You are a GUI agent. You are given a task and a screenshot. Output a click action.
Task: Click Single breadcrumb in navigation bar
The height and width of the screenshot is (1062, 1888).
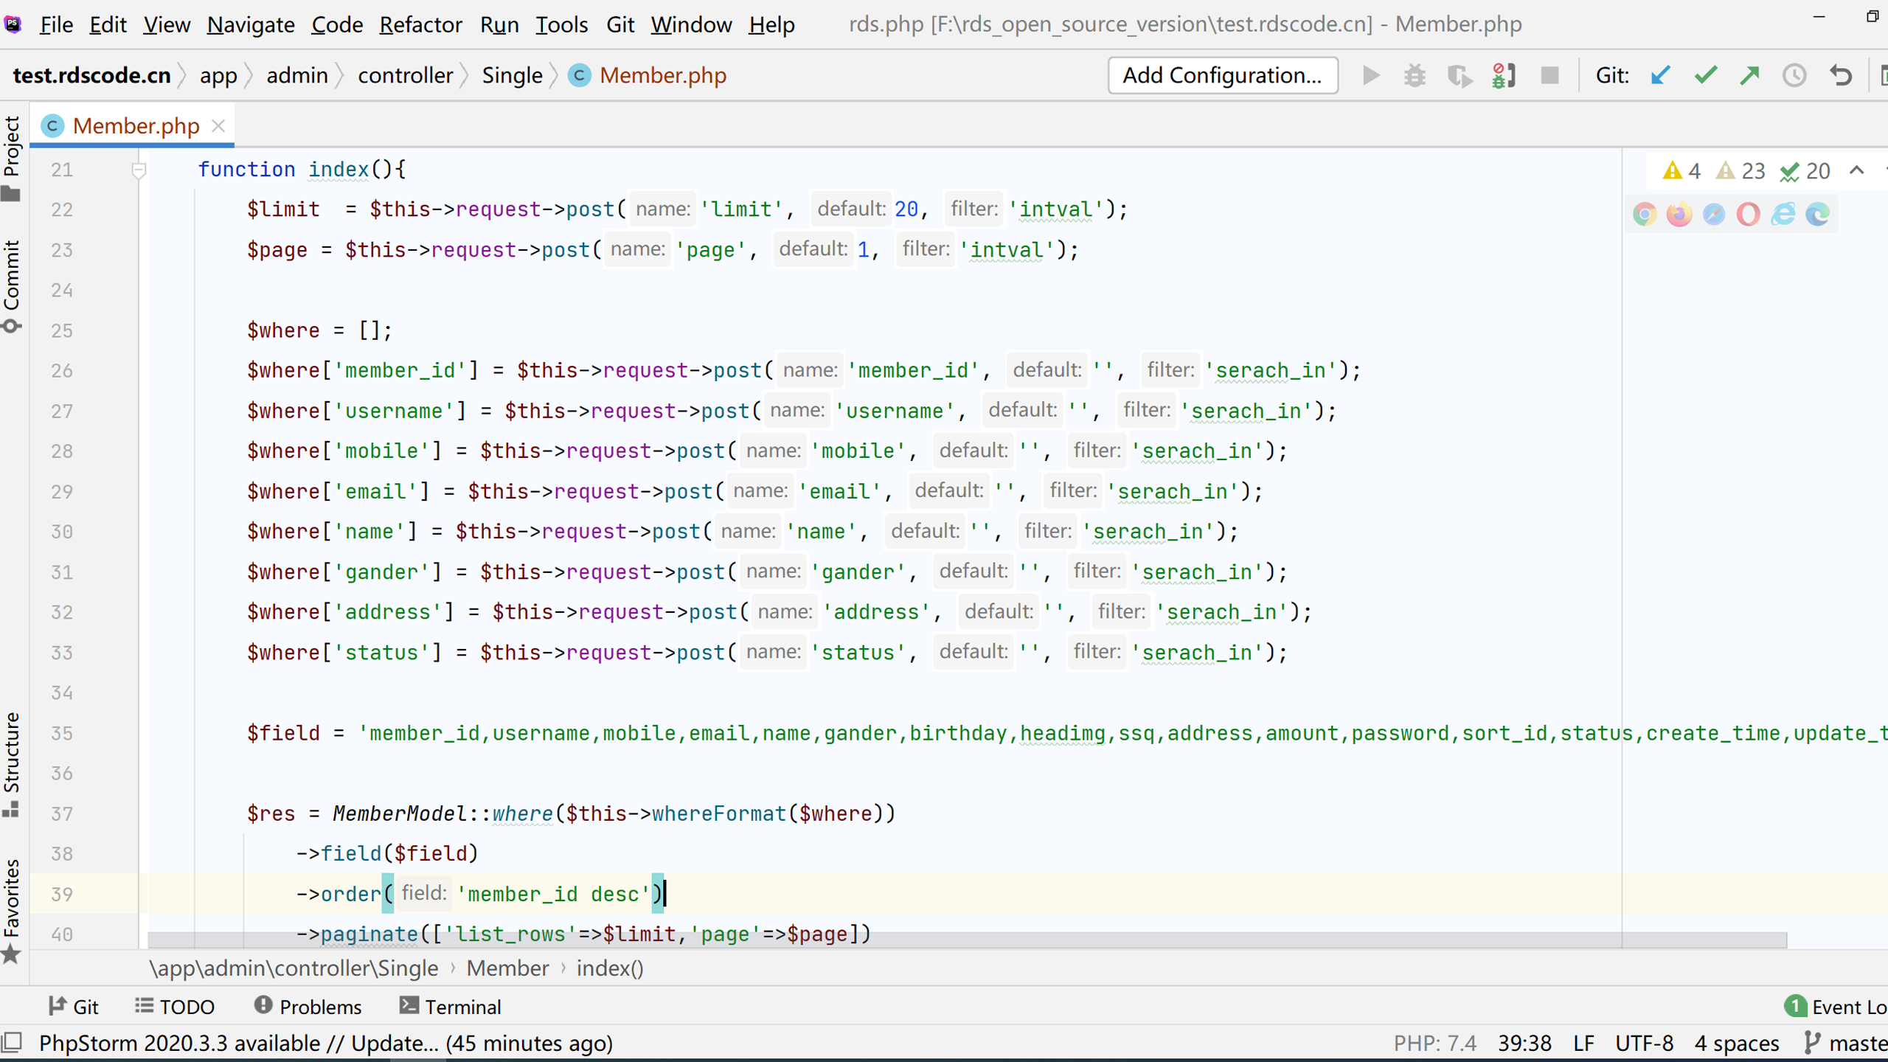pyautogui.click(x=512, y=75)
